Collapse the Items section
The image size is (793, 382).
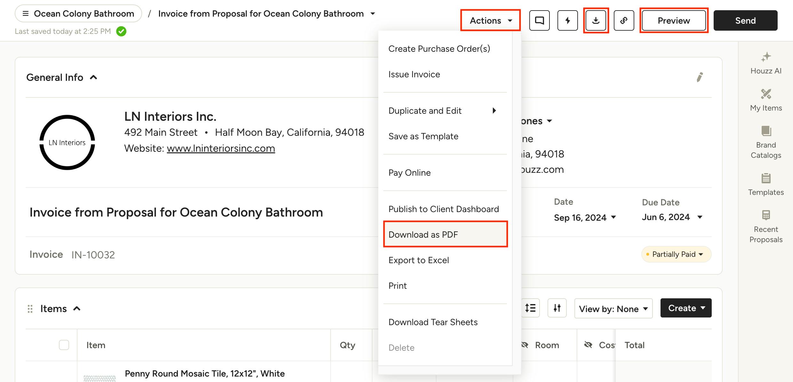click(x=77, y=309)
